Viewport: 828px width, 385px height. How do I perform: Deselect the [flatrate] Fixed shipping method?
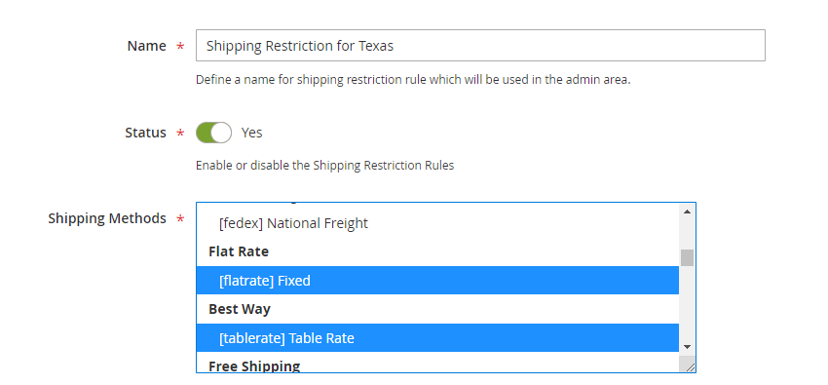pyautogui.click(x=437, y=281)
